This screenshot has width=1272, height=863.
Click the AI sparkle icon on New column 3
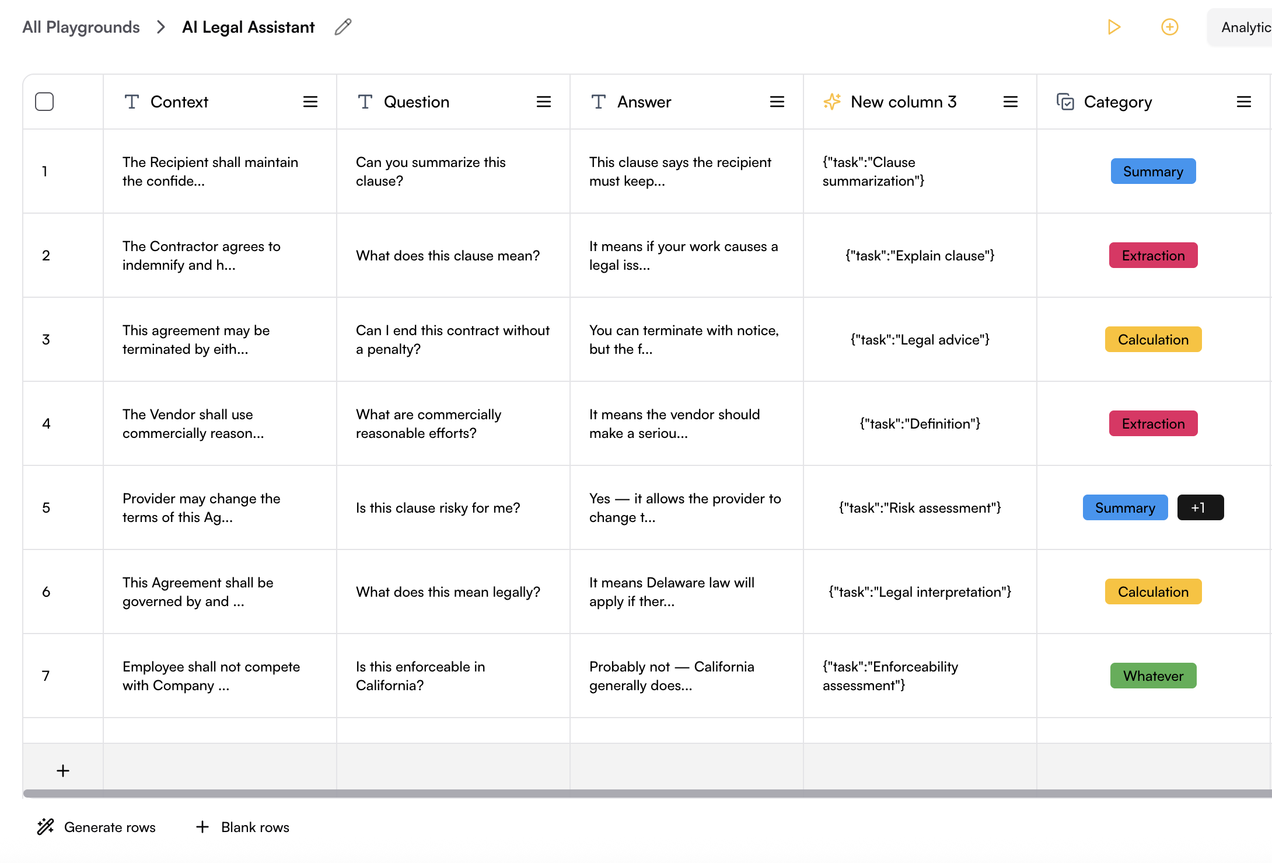coord(832,102)
